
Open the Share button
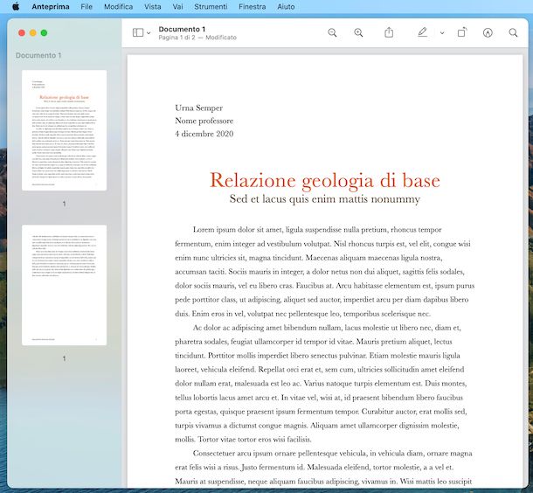pyautogui.click(x=389, y=32)
